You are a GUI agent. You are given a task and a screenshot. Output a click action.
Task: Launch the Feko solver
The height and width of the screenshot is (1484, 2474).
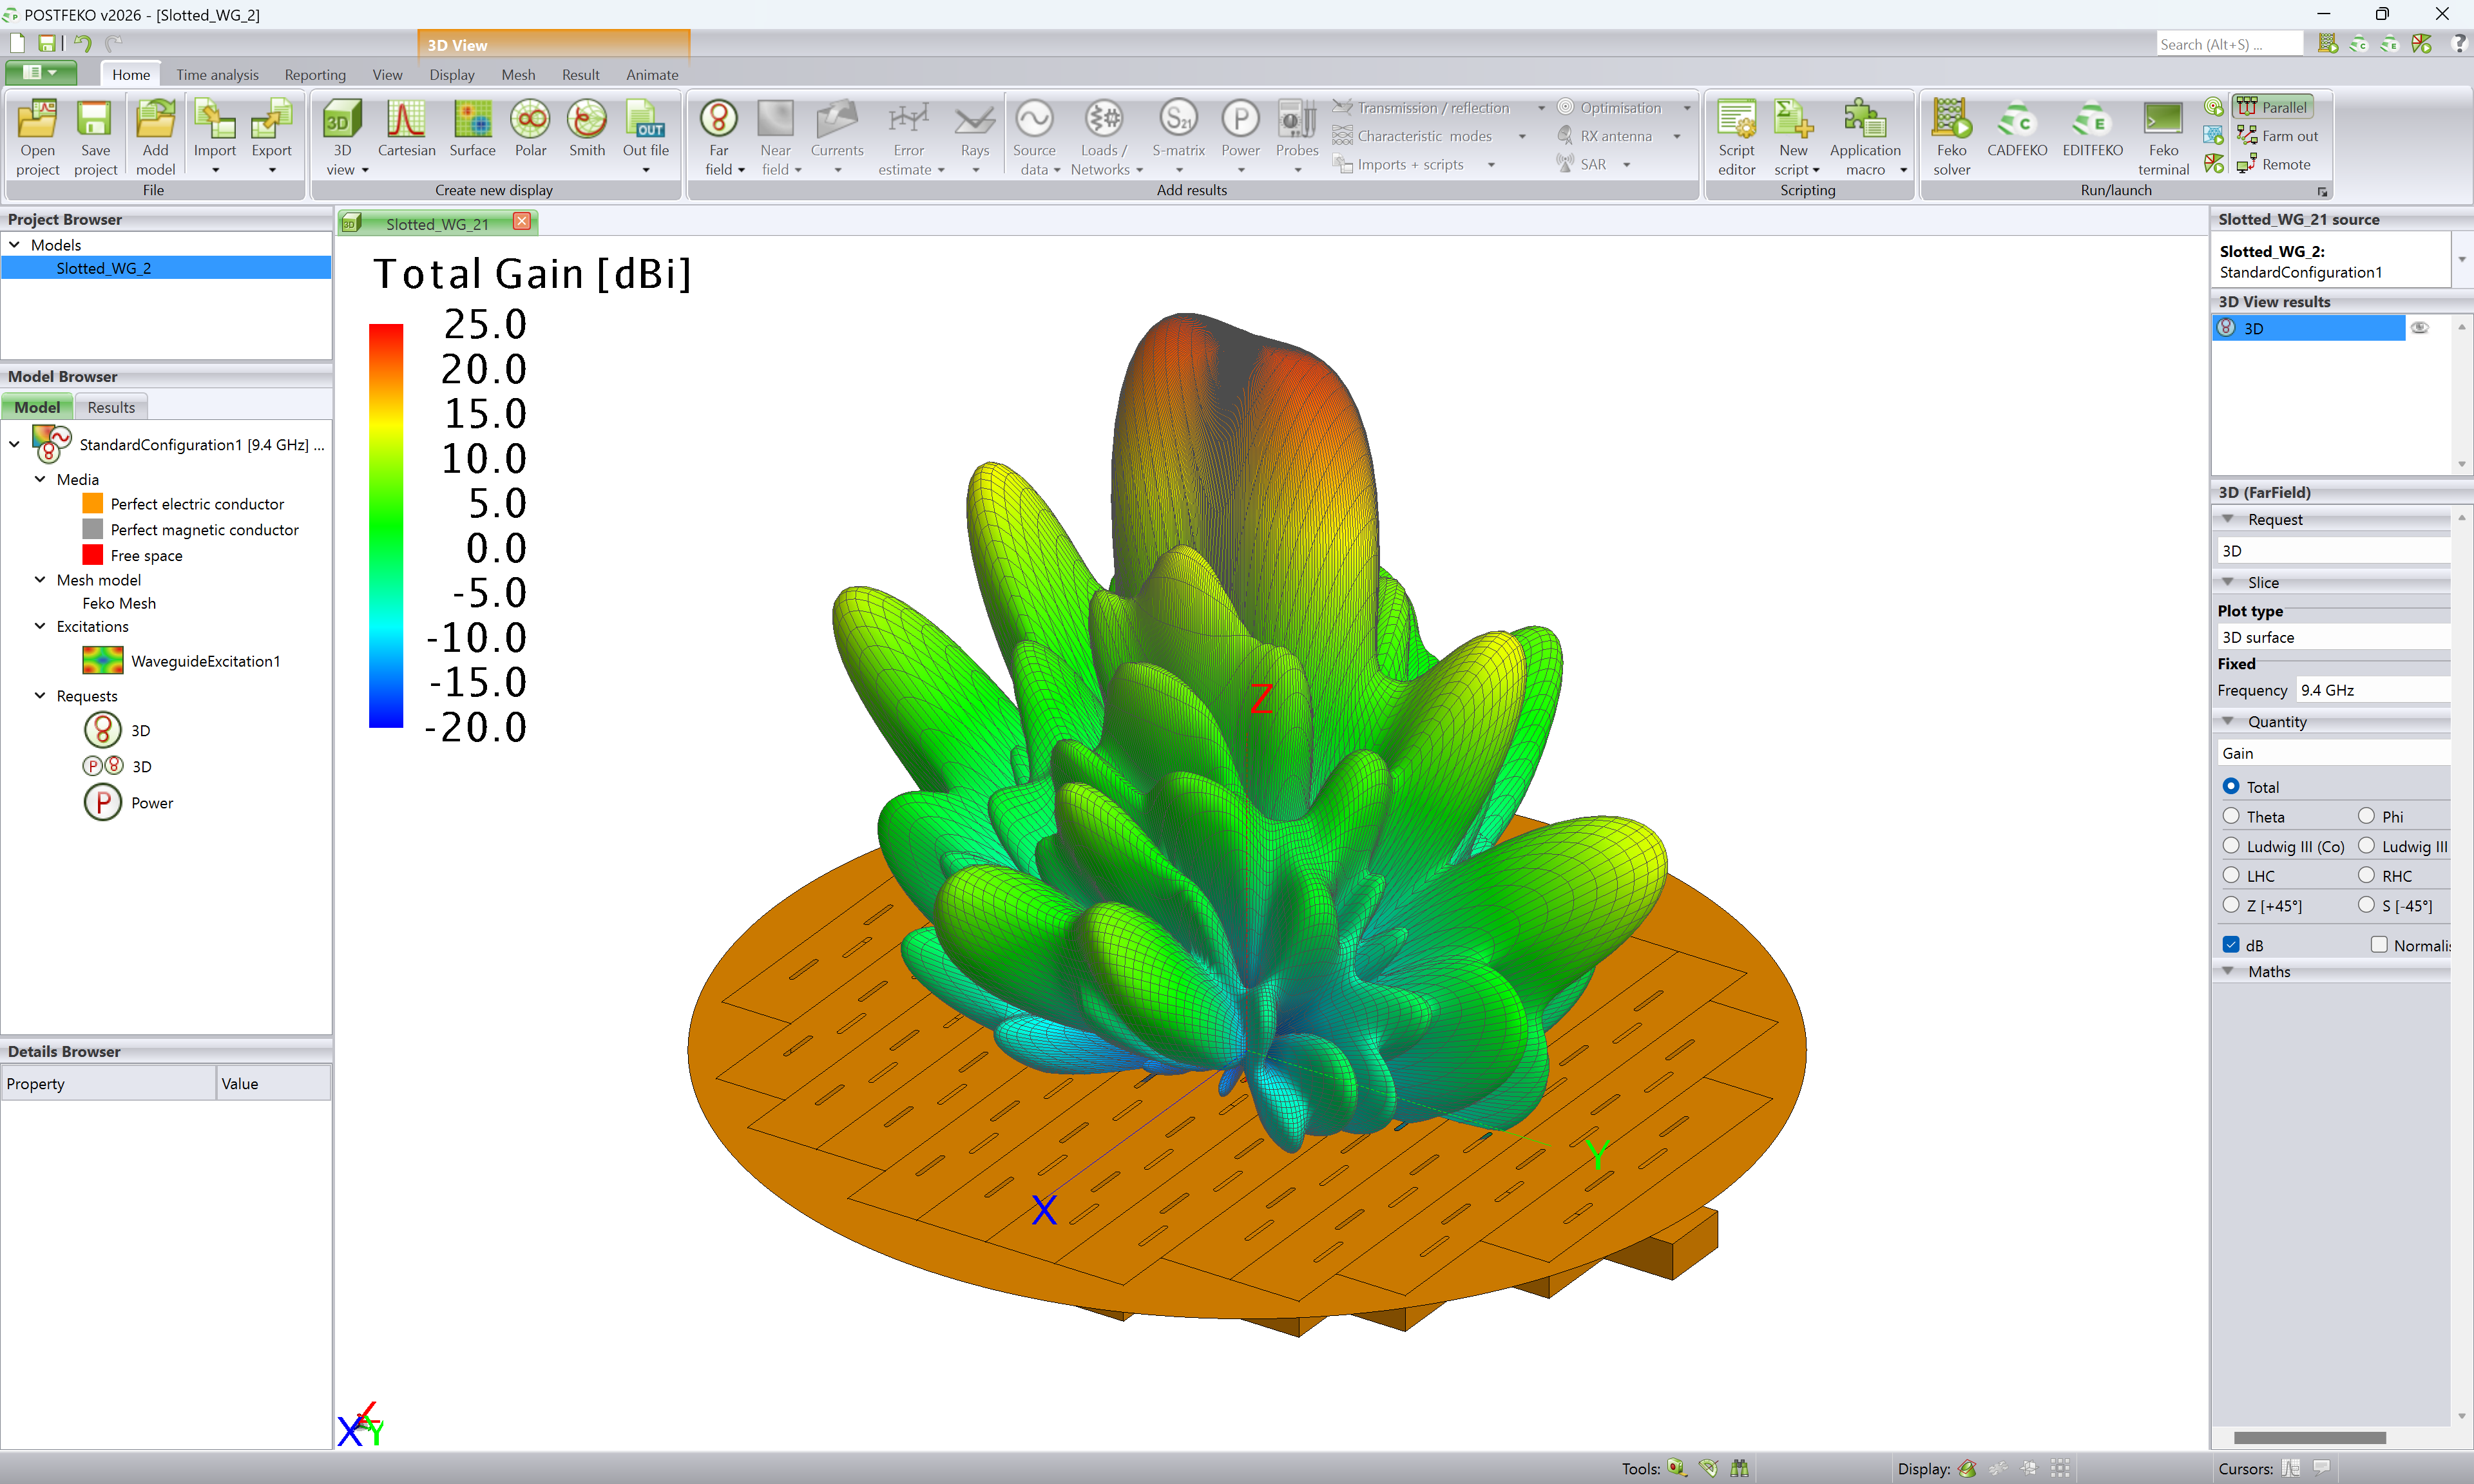1951,138
